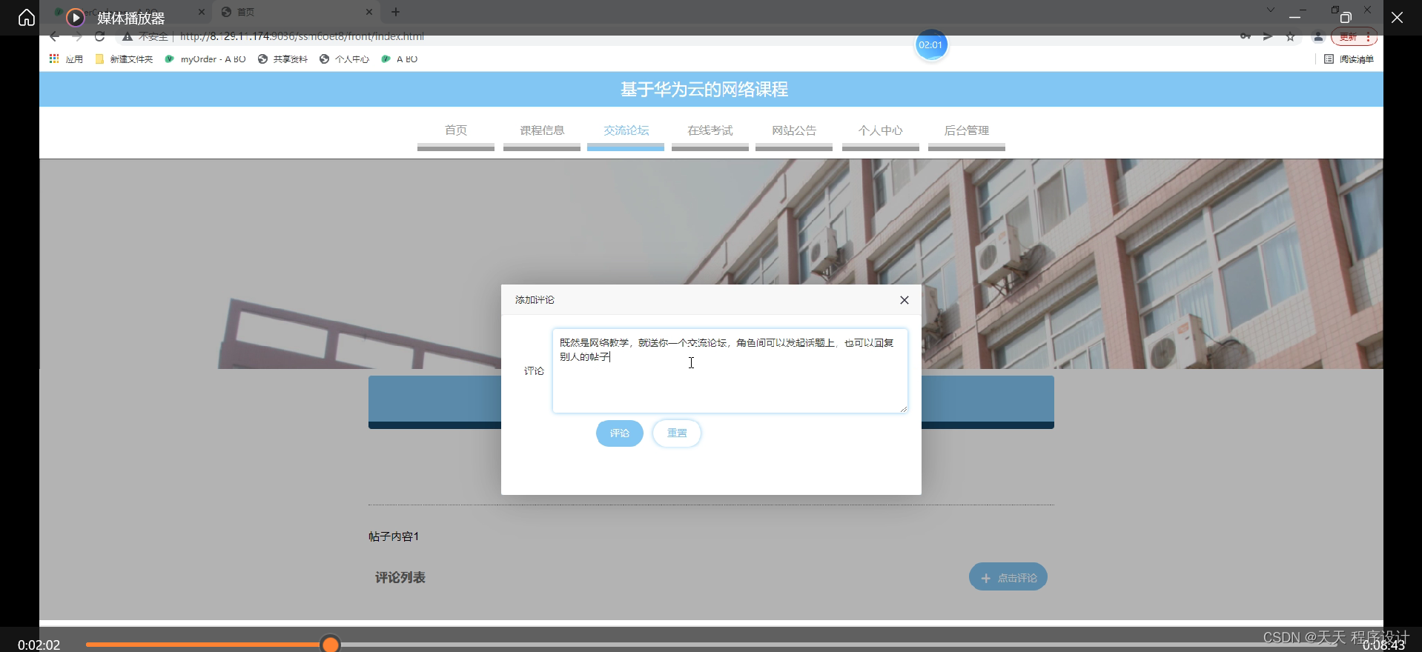This screenshot has width=1422, height=652.
Task: Click the 不安全 security warning icon
Action: 128,36
